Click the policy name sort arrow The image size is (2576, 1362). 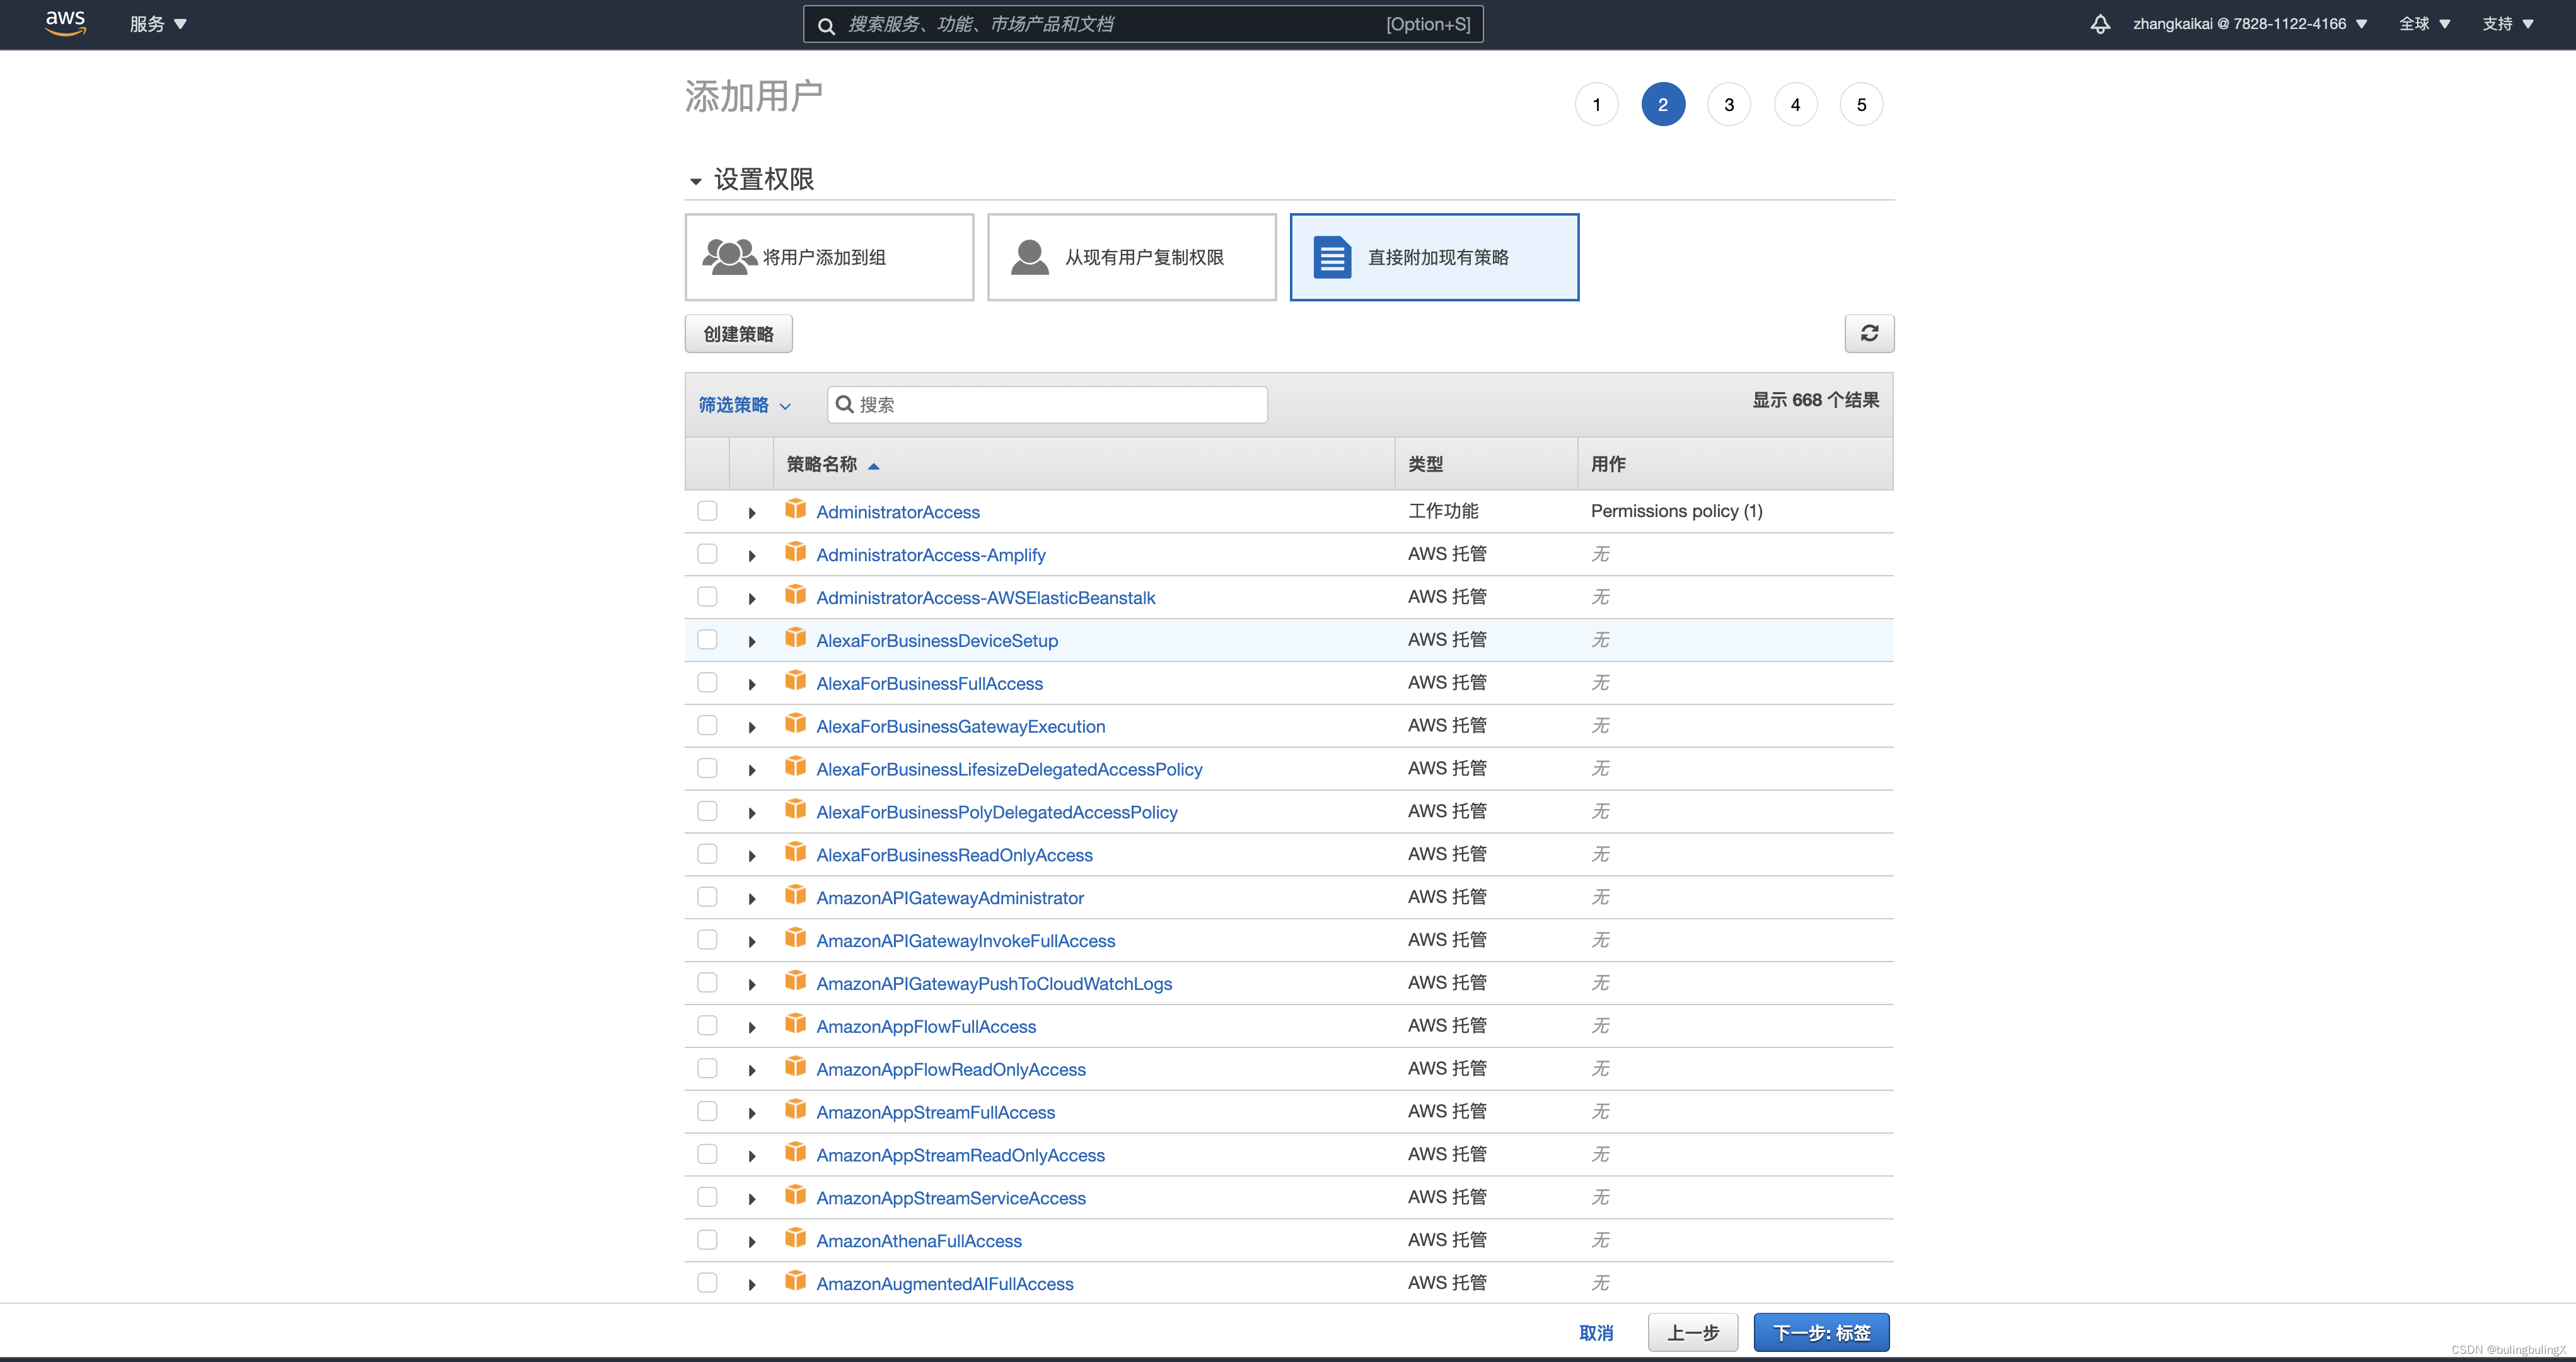click(873, 465)
